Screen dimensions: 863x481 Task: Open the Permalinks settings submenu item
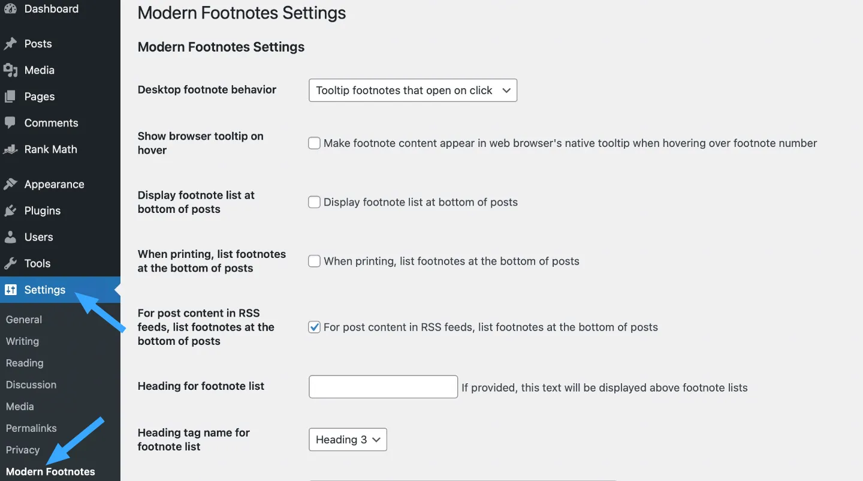31,428
